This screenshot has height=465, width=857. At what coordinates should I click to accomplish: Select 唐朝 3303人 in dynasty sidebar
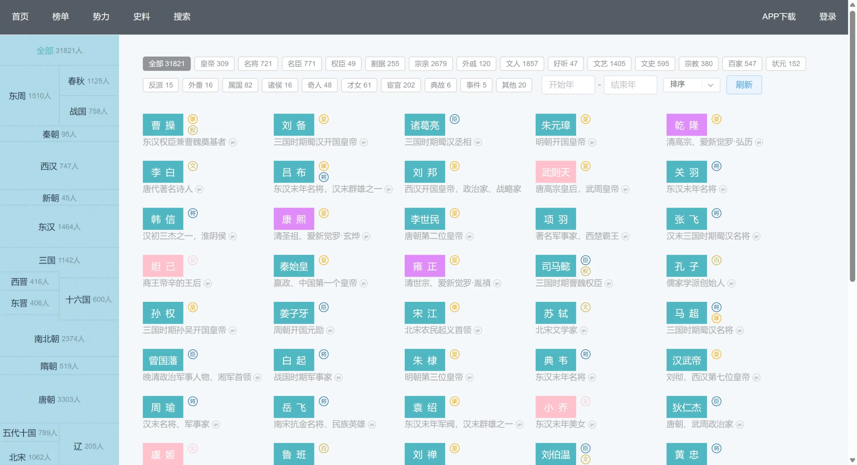[x=59, y=399]
